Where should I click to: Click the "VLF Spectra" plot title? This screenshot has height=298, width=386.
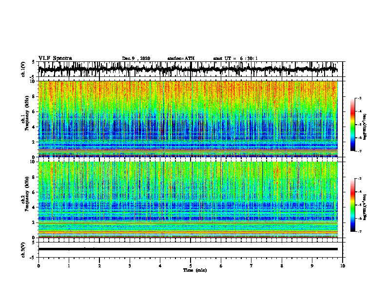[55, 58]
